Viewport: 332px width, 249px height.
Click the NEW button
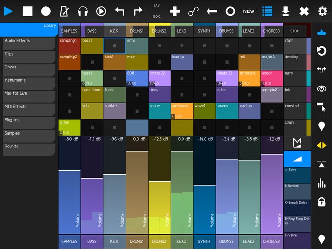249,11
